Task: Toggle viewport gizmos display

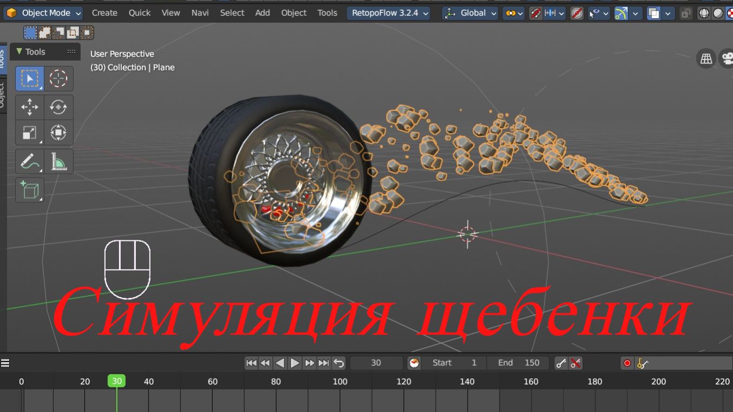Action: coord(621,13)
